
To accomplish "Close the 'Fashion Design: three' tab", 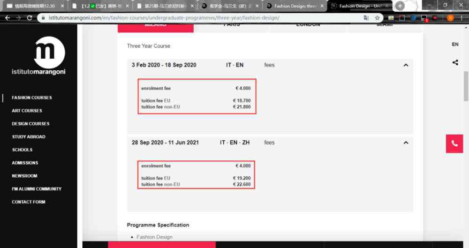I will (x=322, y=6).
